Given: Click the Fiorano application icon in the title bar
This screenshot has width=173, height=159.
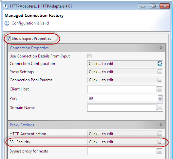Looking at the screenshot, I should click(x=6, y=6).
